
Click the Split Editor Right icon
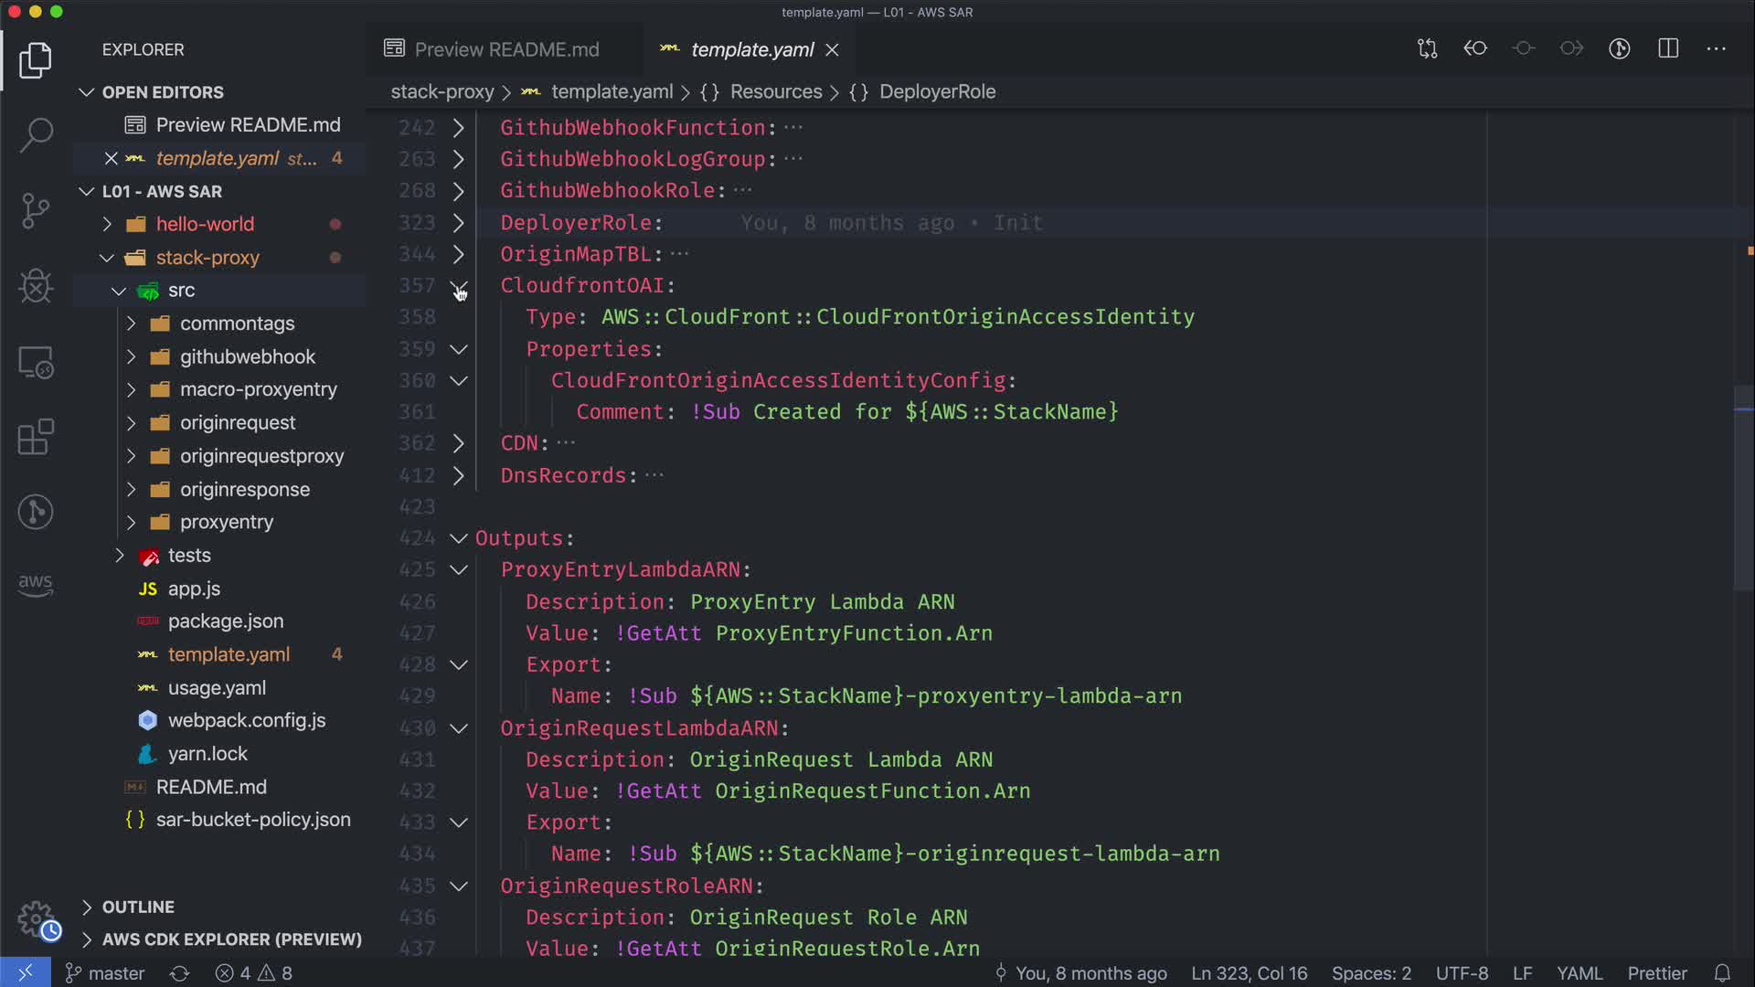tap(1668, 48)
